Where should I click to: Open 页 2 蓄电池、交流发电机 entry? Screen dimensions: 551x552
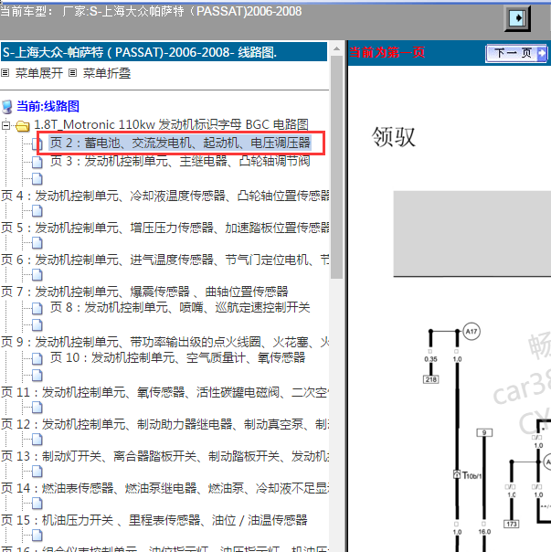tap(180, 143)
